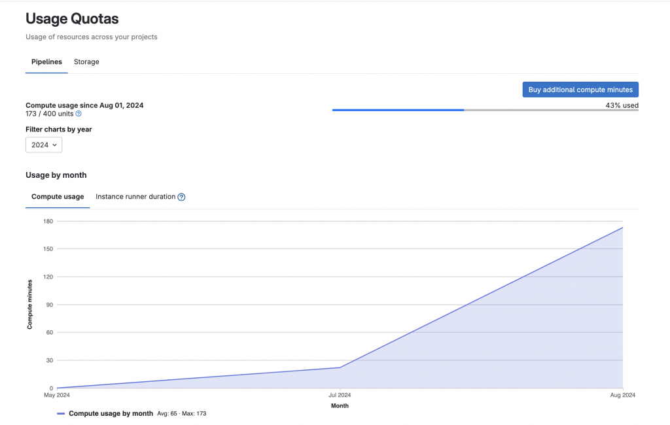Toggle the Compute usage by month legend series
Viewport: 670px width, 425px height.
pyautogui.click(x=111, y=414)
